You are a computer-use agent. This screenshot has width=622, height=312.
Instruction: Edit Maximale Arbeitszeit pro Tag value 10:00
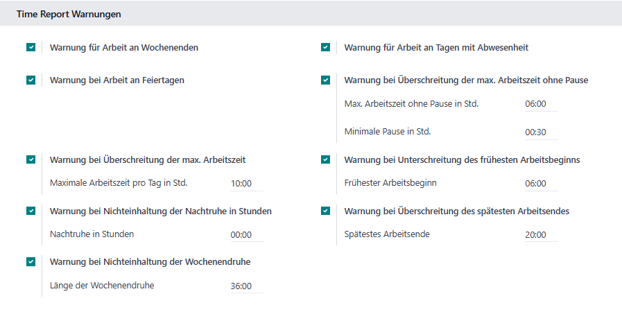click(247, 184)
